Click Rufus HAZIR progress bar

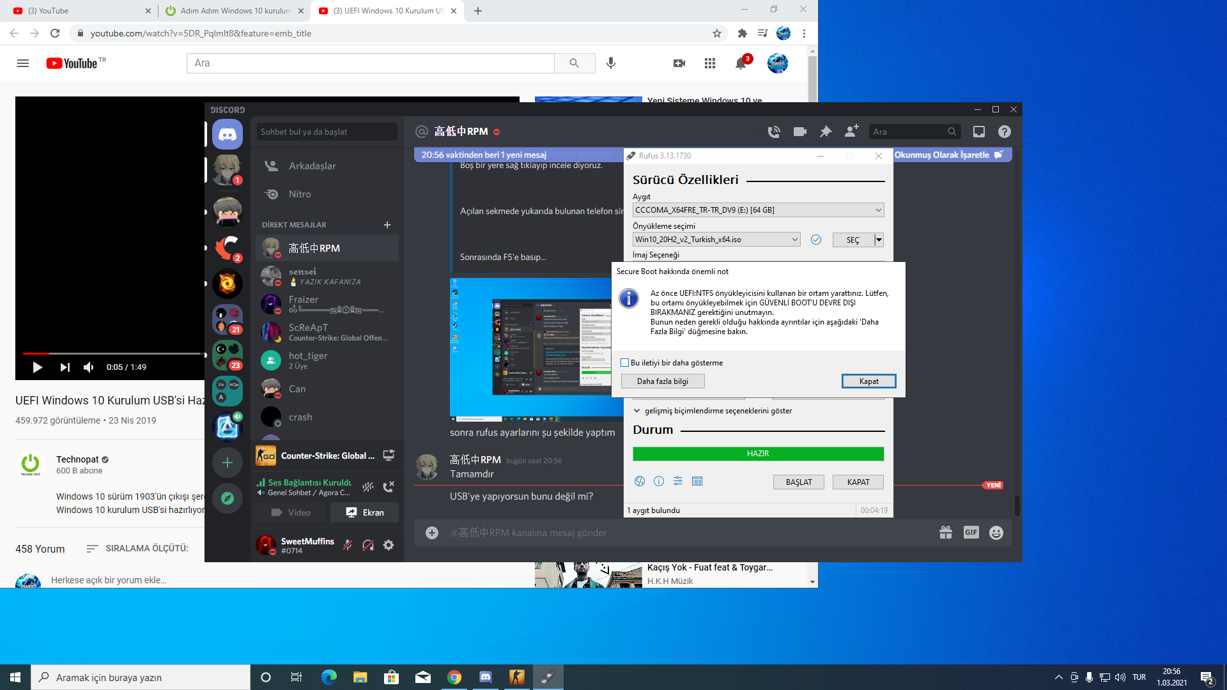[759, 454]
